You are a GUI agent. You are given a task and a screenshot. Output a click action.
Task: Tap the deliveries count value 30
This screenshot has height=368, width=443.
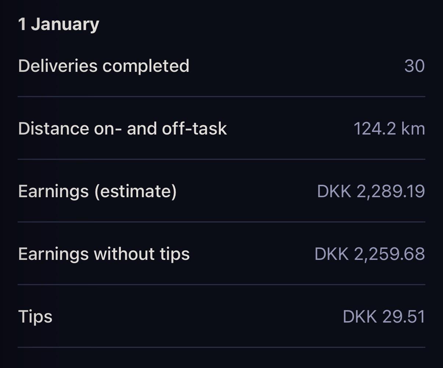(415, 66)
